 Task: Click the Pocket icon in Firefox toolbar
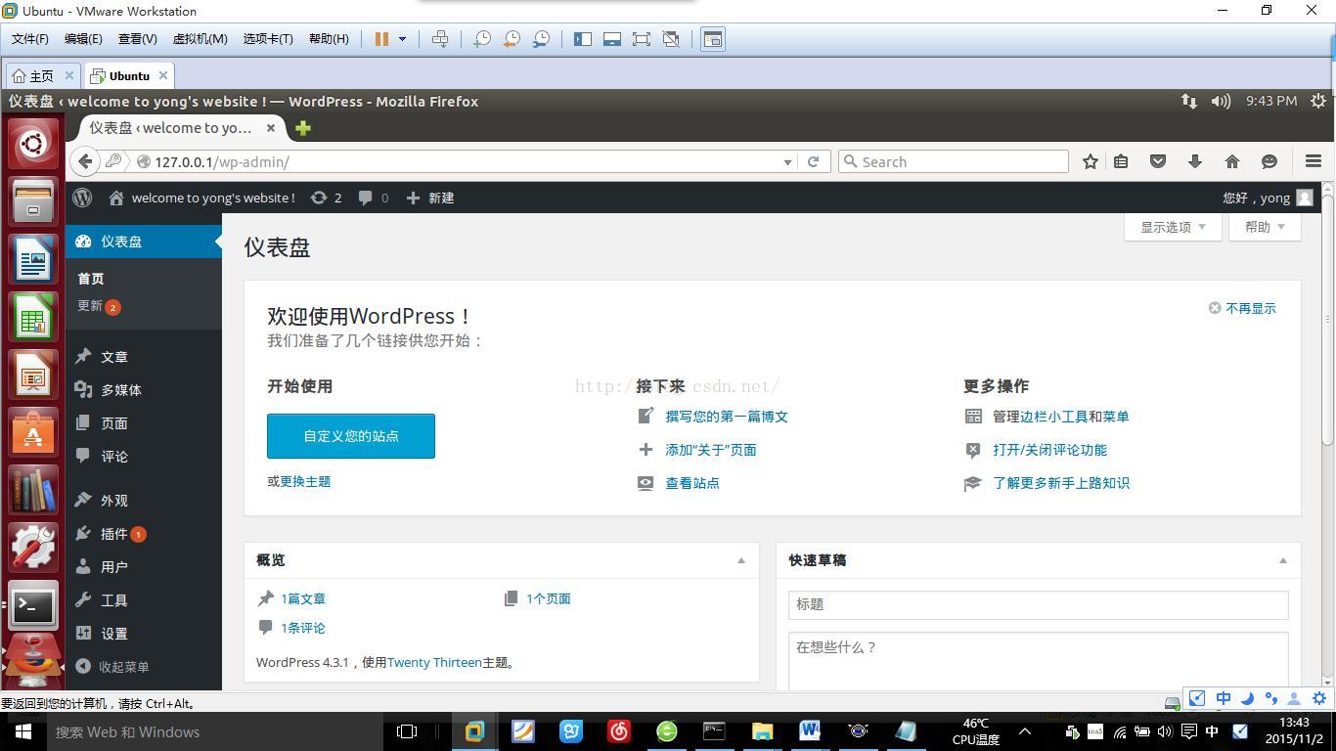tap(1158, 161)
